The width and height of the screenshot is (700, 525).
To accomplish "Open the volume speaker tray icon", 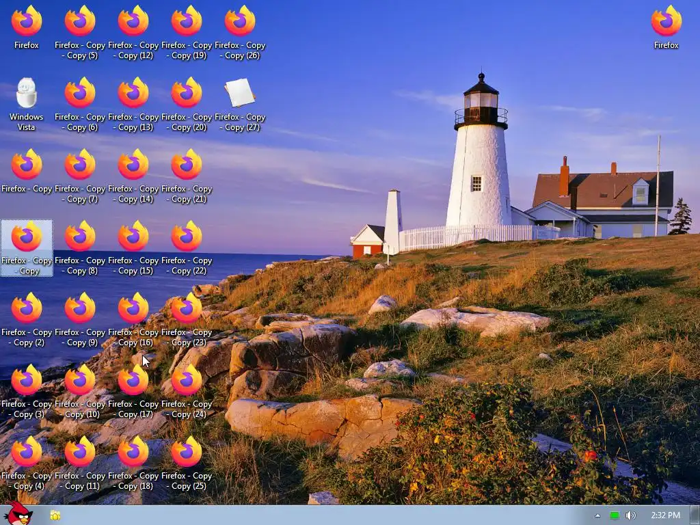I will (x=630, y=515).
